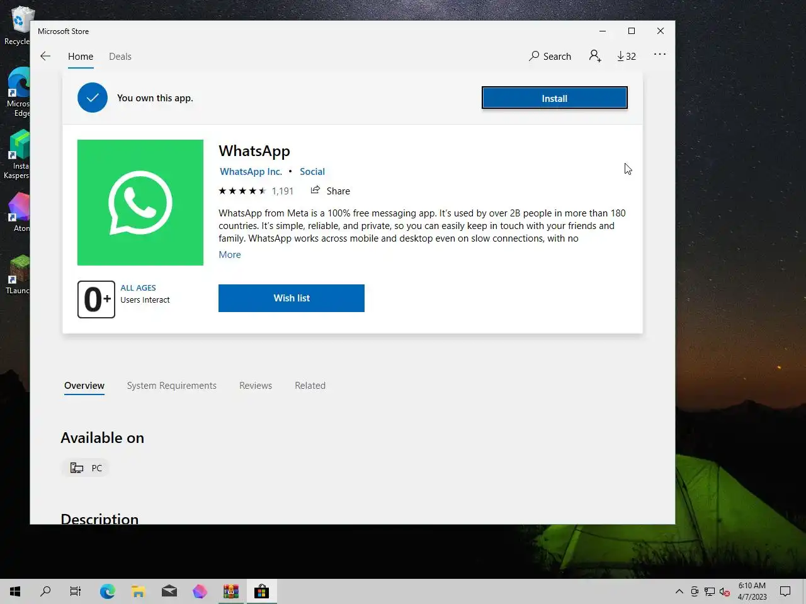Click the Install button

[x=555, y=98]
